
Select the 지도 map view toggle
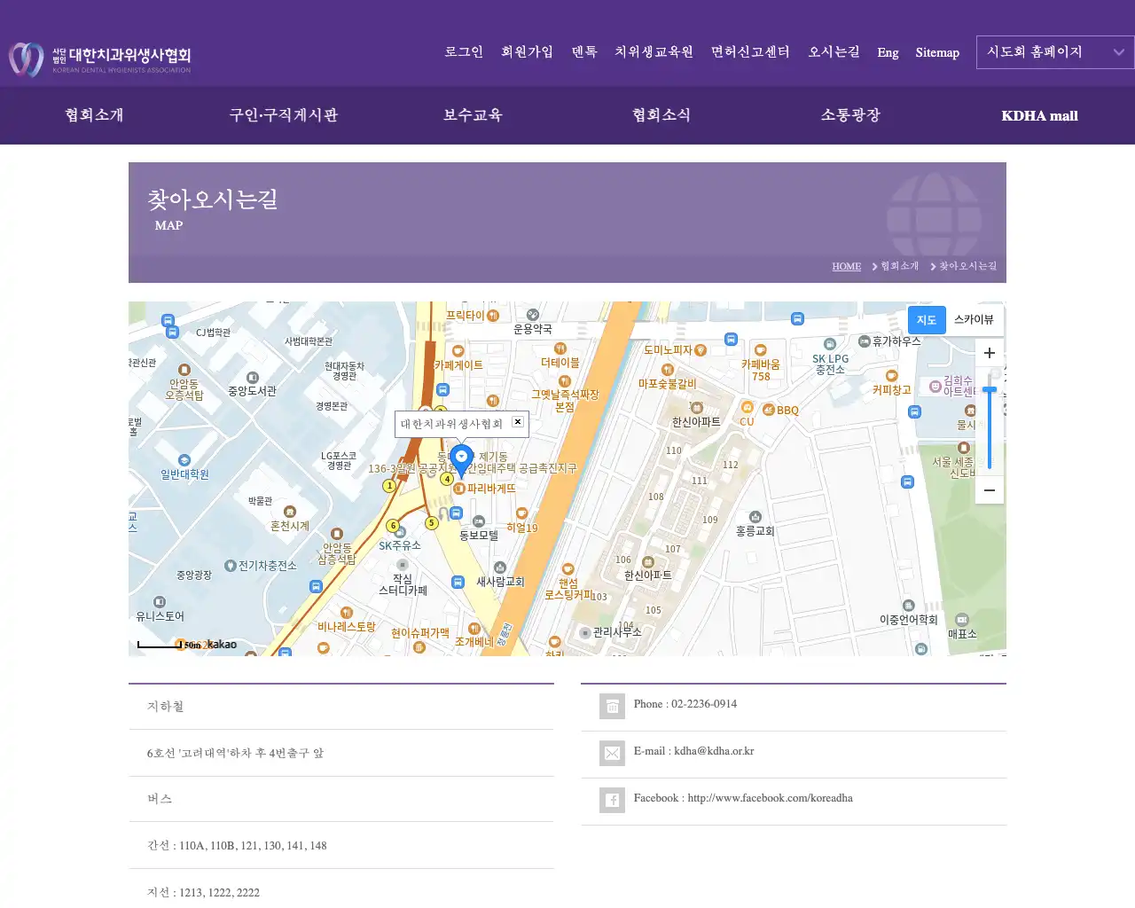click(926, 319)
